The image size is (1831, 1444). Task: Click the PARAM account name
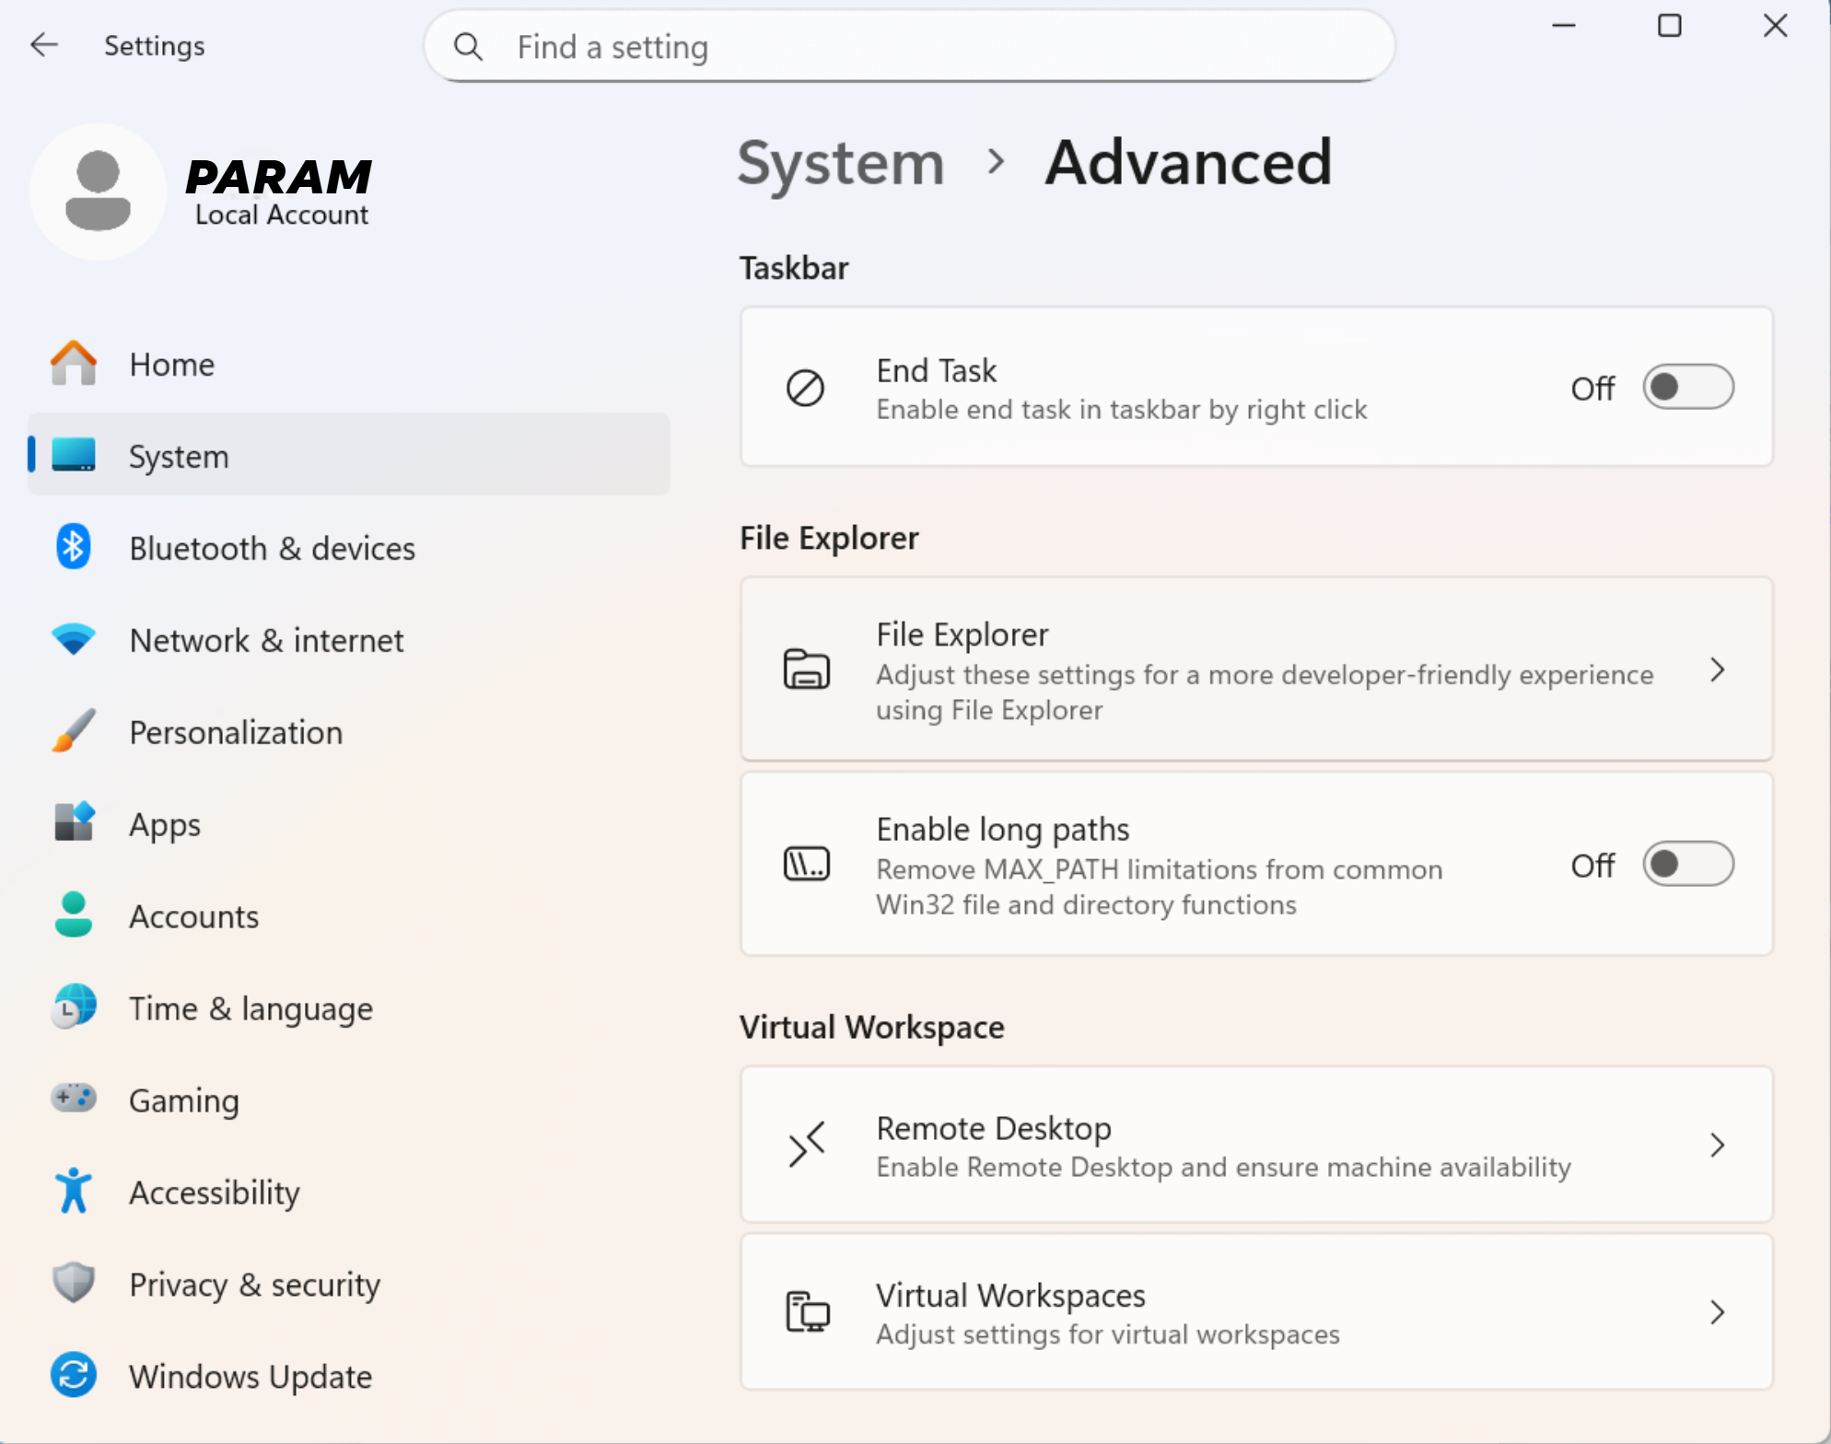279,176
